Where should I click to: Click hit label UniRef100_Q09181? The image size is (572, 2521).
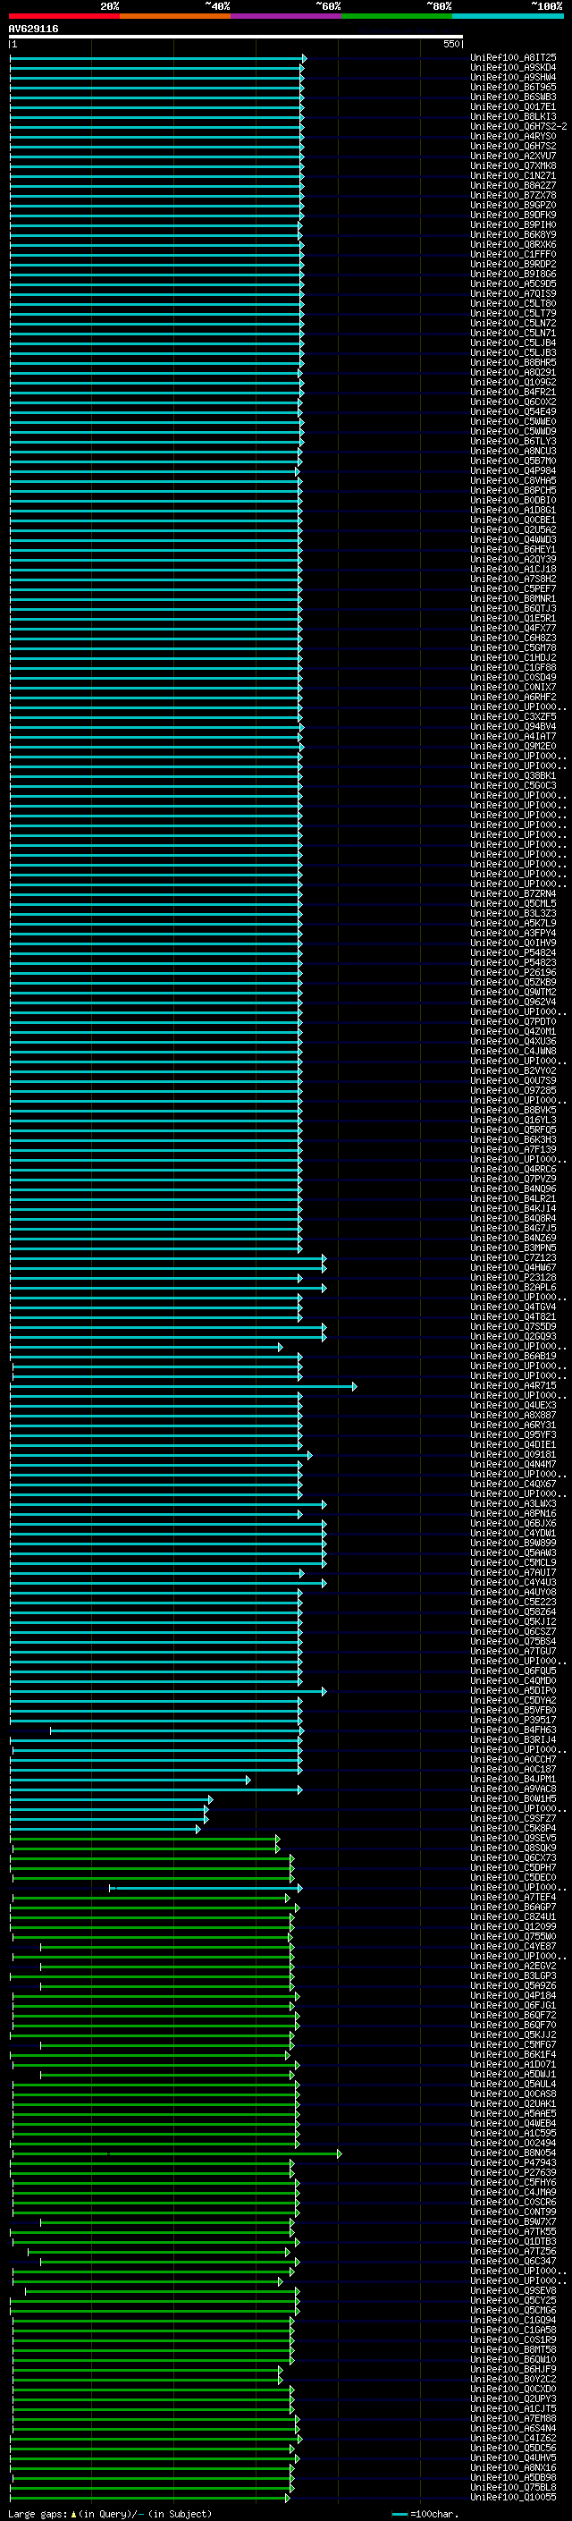(x=513, y=1454)
